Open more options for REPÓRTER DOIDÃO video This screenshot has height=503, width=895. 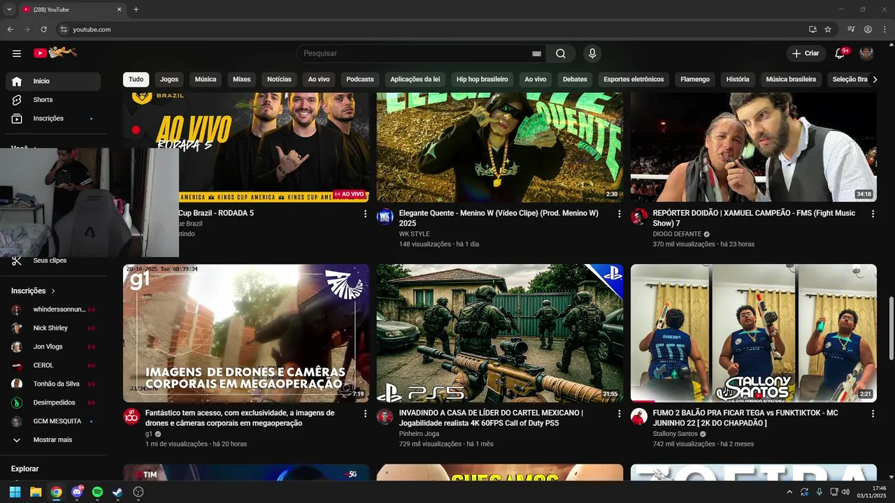pos(873,214)
